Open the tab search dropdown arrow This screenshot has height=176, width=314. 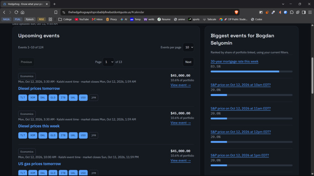click(283, 4)
